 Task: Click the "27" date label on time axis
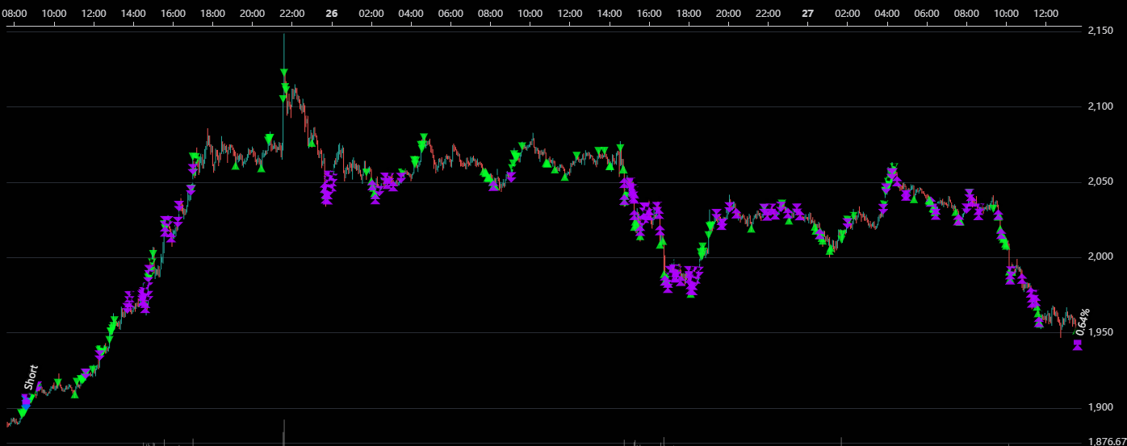coord(807,14)
